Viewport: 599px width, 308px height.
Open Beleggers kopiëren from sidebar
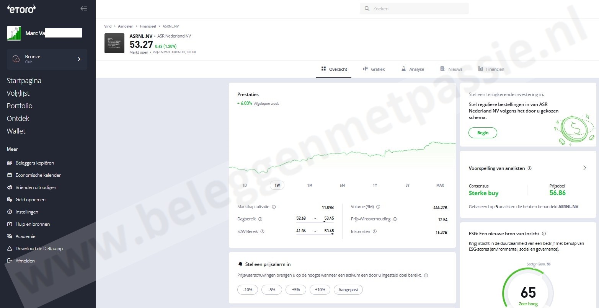[34, 163]
